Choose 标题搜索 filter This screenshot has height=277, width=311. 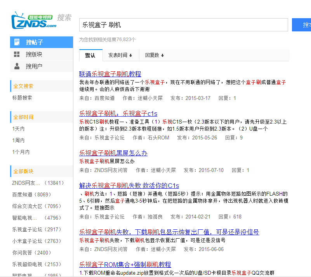[22, 98]
